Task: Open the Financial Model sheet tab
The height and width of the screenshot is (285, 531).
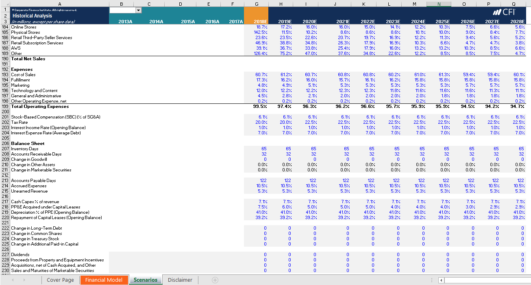Action: (104, 280)
